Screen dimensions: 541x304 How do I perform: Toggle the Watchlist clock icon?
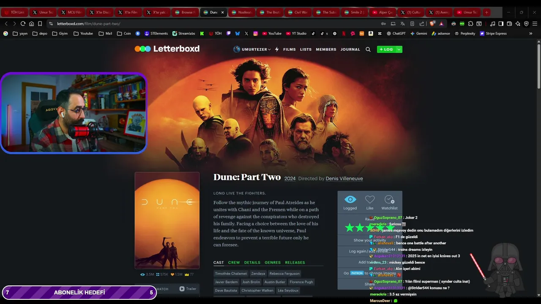point(389,202)
